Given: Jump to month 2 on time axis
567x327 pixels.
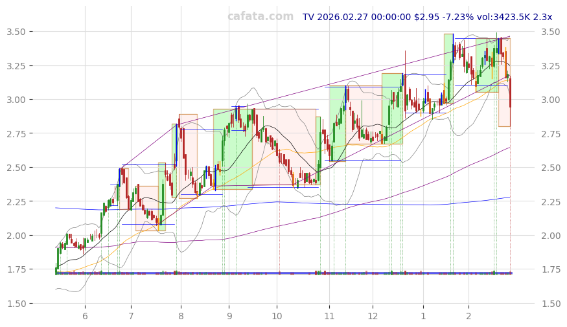Looking at the screenshot, I should (469, 315).
